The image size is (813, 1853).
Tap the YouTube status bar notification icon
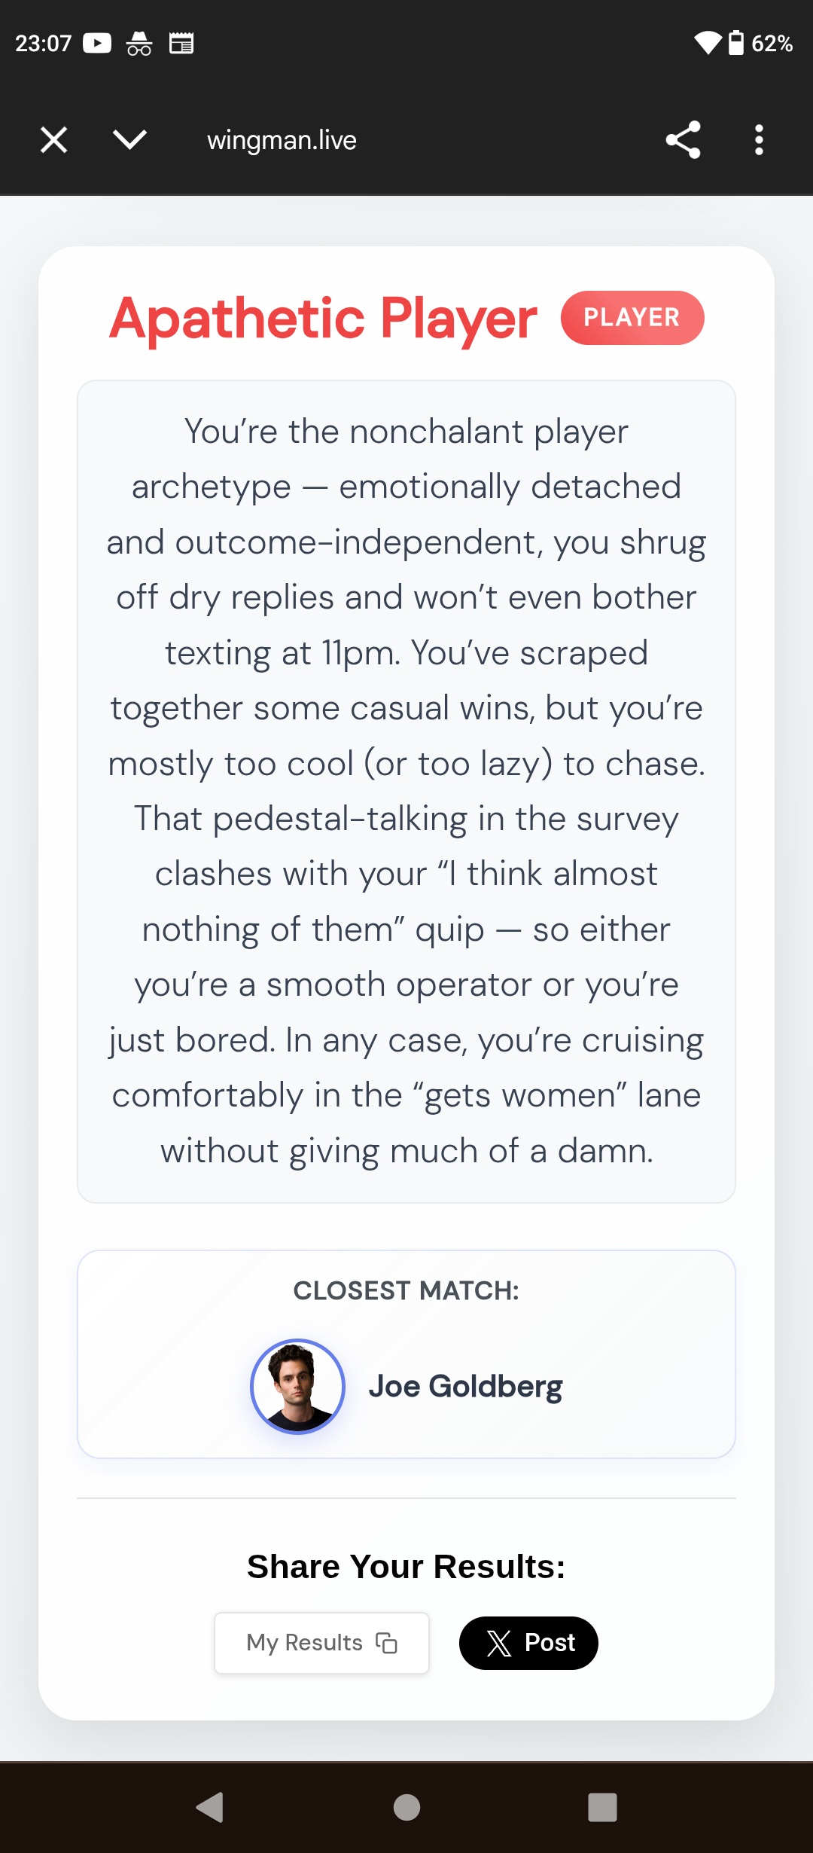[x=97, y=43]
